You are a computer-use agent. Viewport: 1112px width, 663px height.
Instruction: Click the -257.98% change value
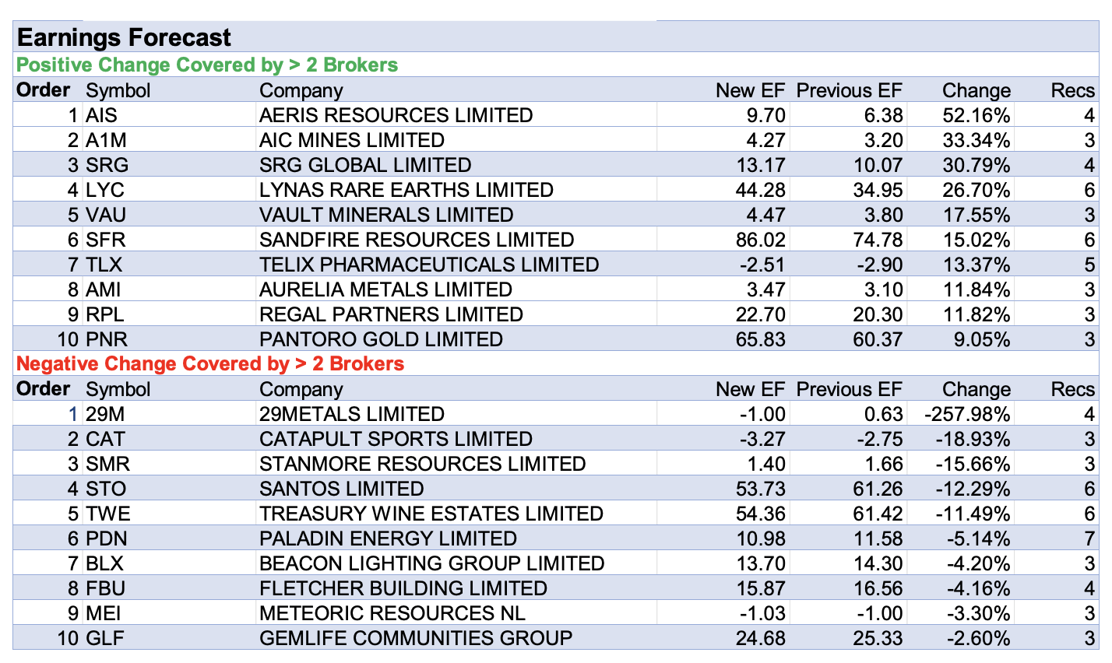[x=967, y=414]
